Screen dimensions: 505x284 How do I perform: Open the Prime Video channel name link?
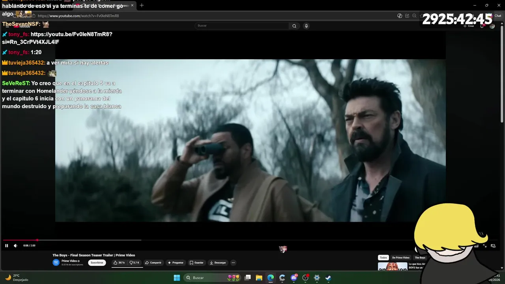pyautogui.click(x=69, y=261)
